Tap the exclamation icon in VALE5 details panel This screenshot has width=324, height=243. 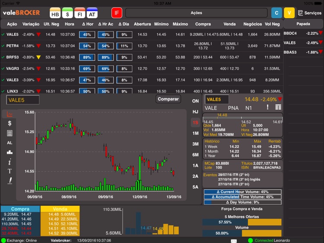click(267, 107)
